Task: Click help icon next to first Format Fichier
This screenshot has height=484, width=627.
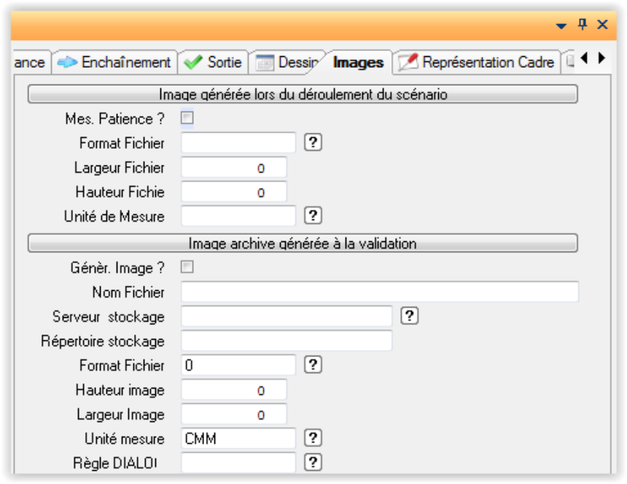Action: 313,143
